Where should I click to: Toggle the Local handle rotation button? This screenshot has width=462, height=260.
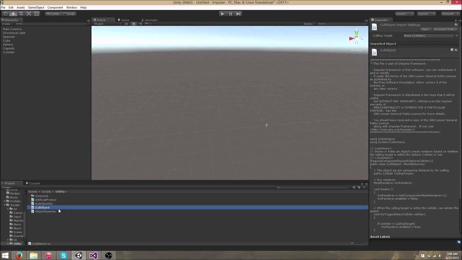click(69, 14)
